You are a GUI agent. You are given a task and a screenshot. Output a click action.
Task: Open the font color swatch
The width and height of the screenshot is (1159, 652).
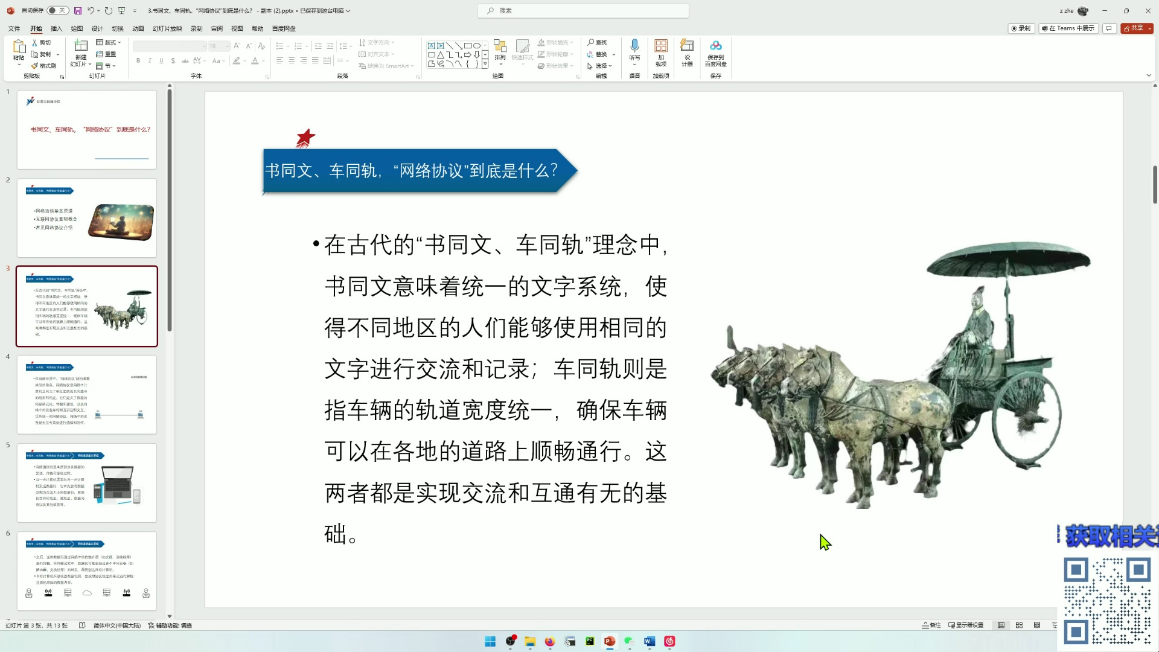(255, 61)
